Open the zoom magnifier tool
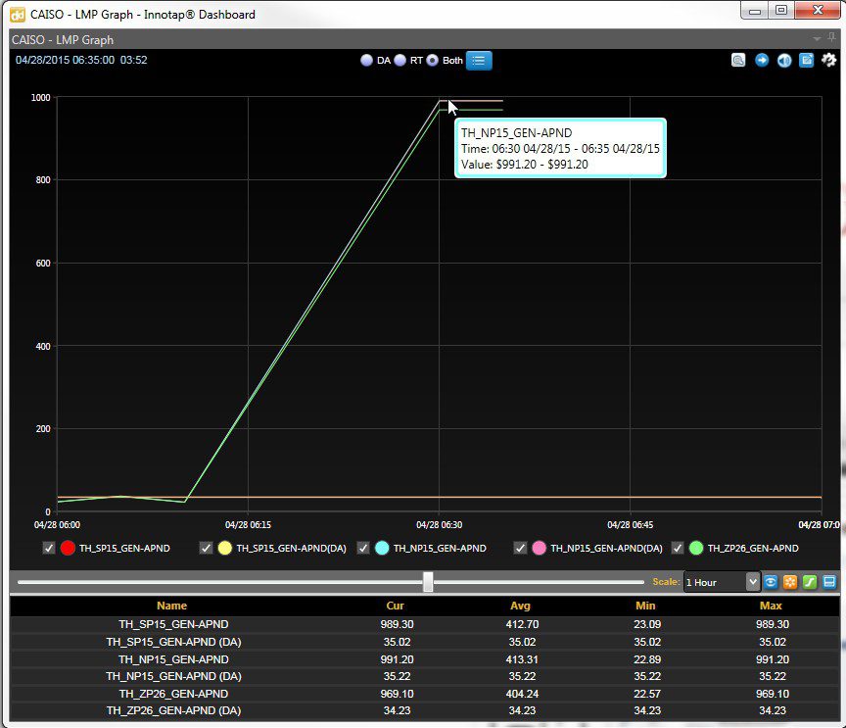 738,60
